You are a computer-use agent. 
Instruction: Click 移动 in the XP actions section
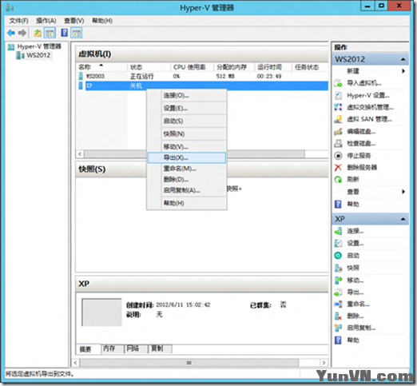[x=355, y=280]
